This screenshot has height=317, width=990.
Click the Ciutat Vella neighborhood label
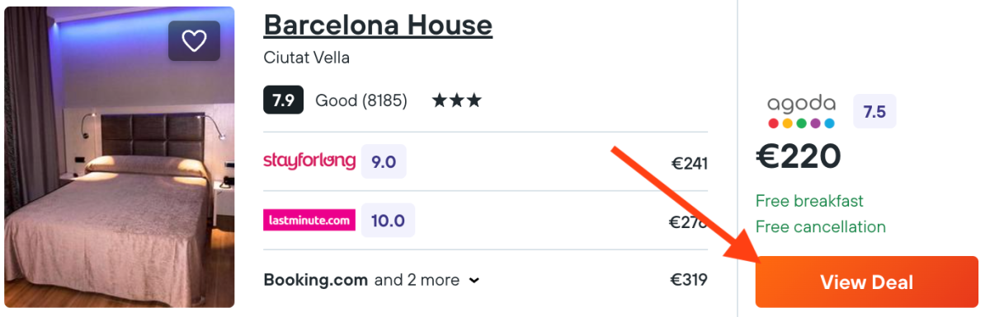pyautogui.click(x=307, y=58)
